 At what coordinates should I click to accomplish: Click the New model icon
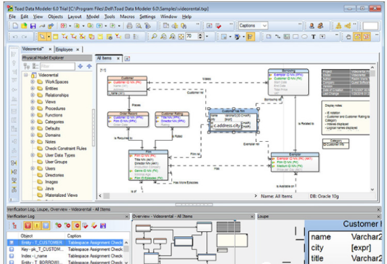(x=15, y=26)
